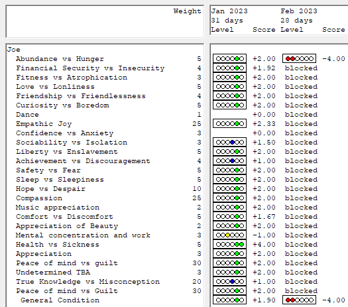The height and width of the screenshot is (307, 348).
Task: Select the General Condition January level indicator
Action: point(229,300)
